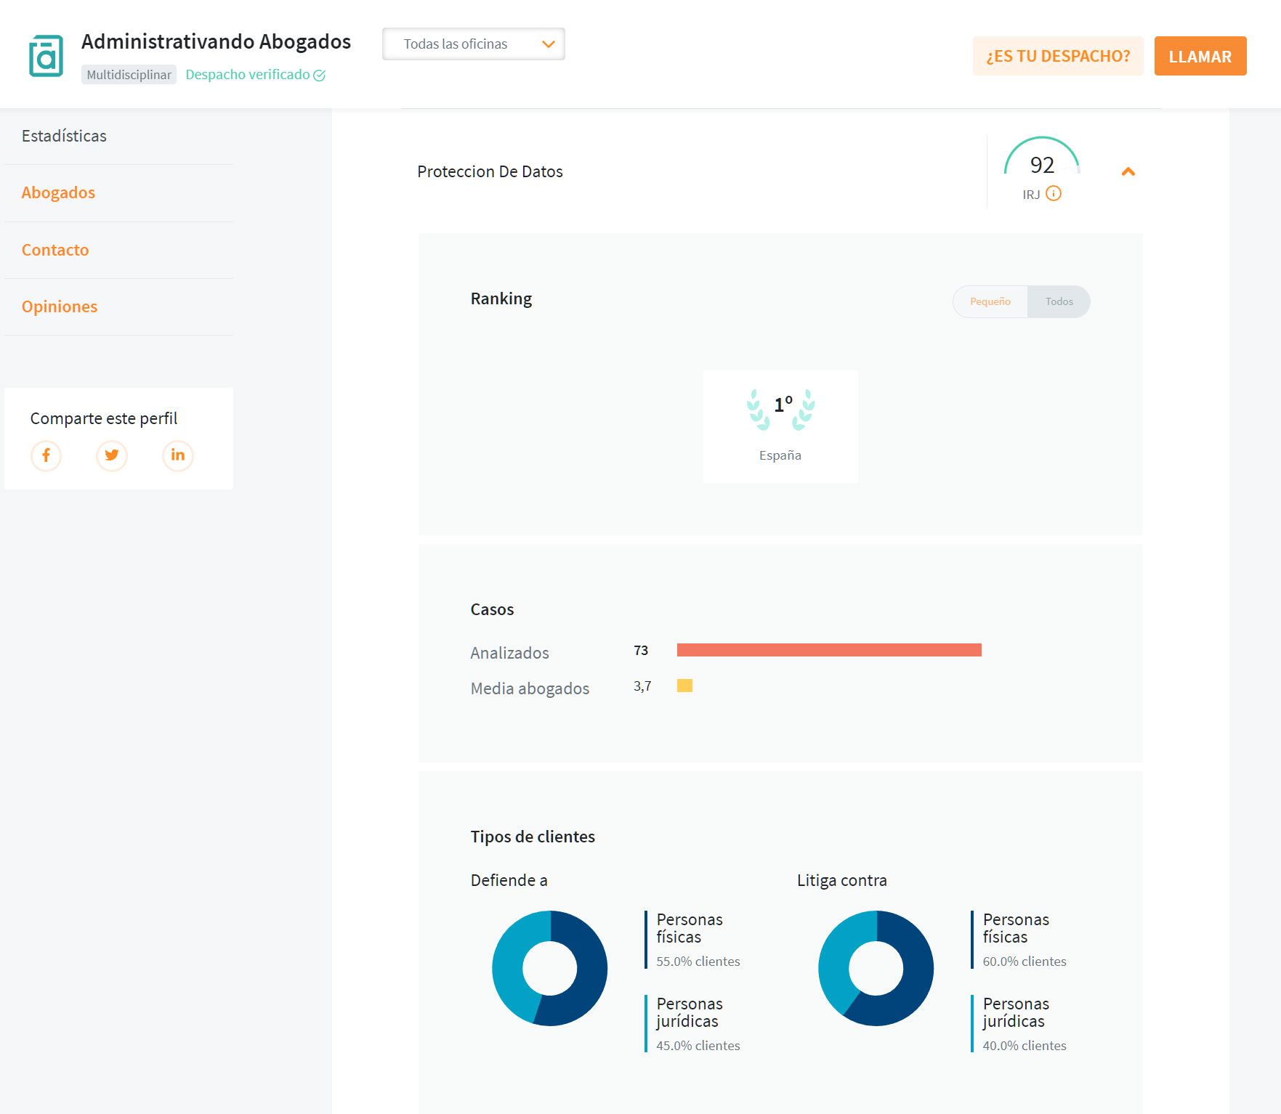Switch ranking filter to Pequeño
This screenshot has width=1281, height=1114.
click(x=990, y=301)
